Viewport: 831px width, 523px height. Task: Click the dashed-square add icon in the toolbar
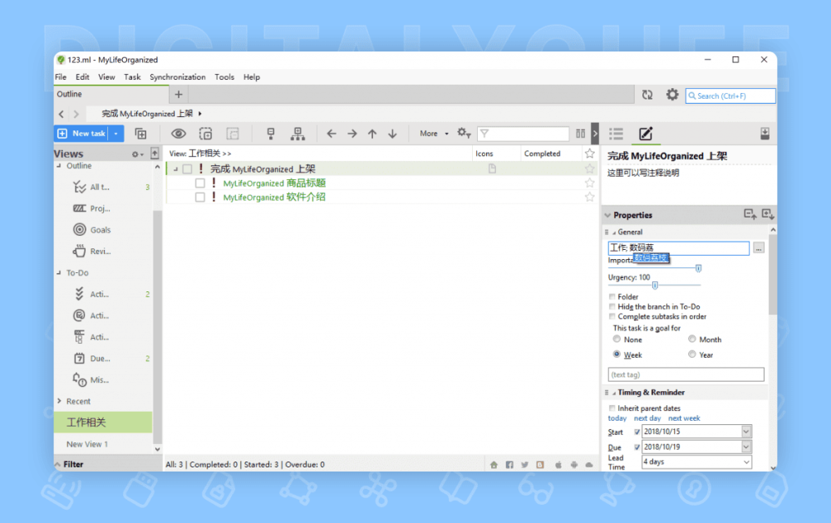[205, 134]
